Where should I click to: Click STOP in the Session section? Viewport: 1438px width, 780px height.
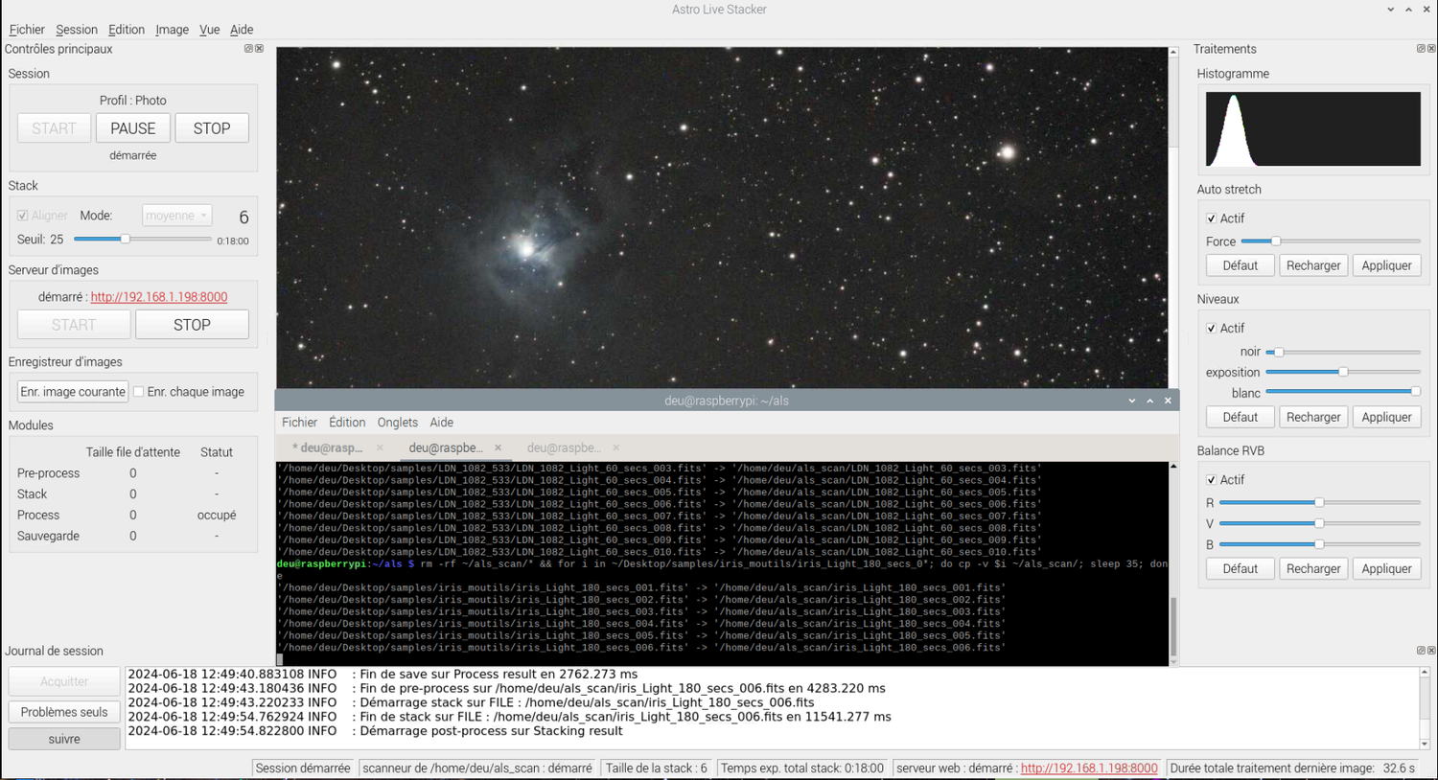coord(212,128)
